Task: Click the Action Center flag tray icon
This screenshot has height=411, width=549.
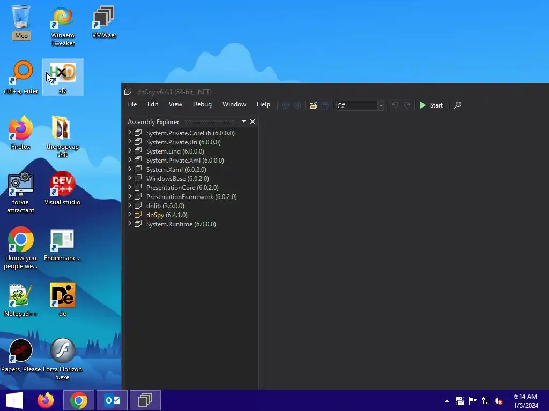Action: tap(473, 401)
